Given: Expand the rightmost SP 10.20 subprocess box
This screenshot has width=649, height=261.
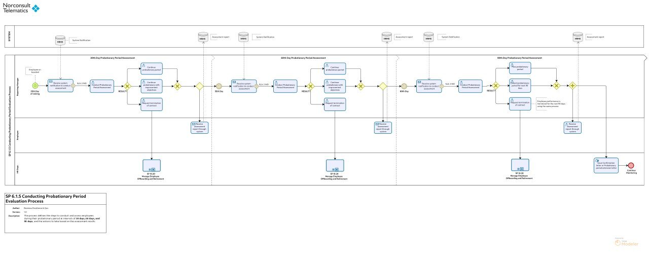Looking at the screenshot, I should point(520,165).
